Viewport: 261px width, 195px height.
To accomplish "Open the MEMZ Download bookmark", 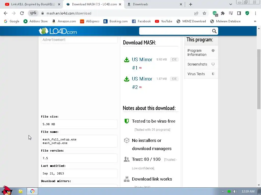I will [191, 21].
